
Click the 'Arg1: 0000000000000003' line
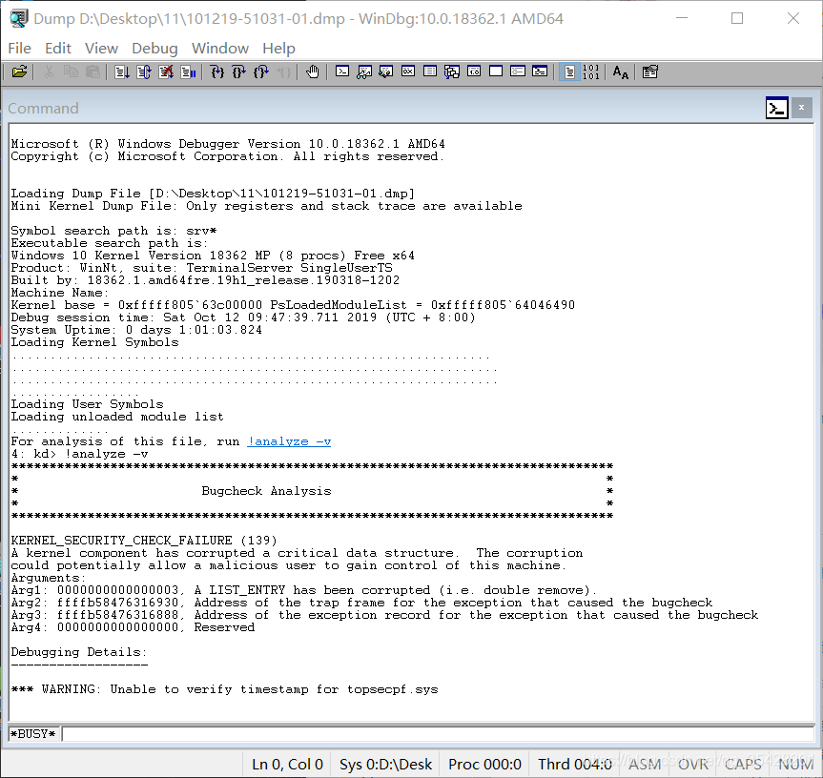click(x=304, y=590)
